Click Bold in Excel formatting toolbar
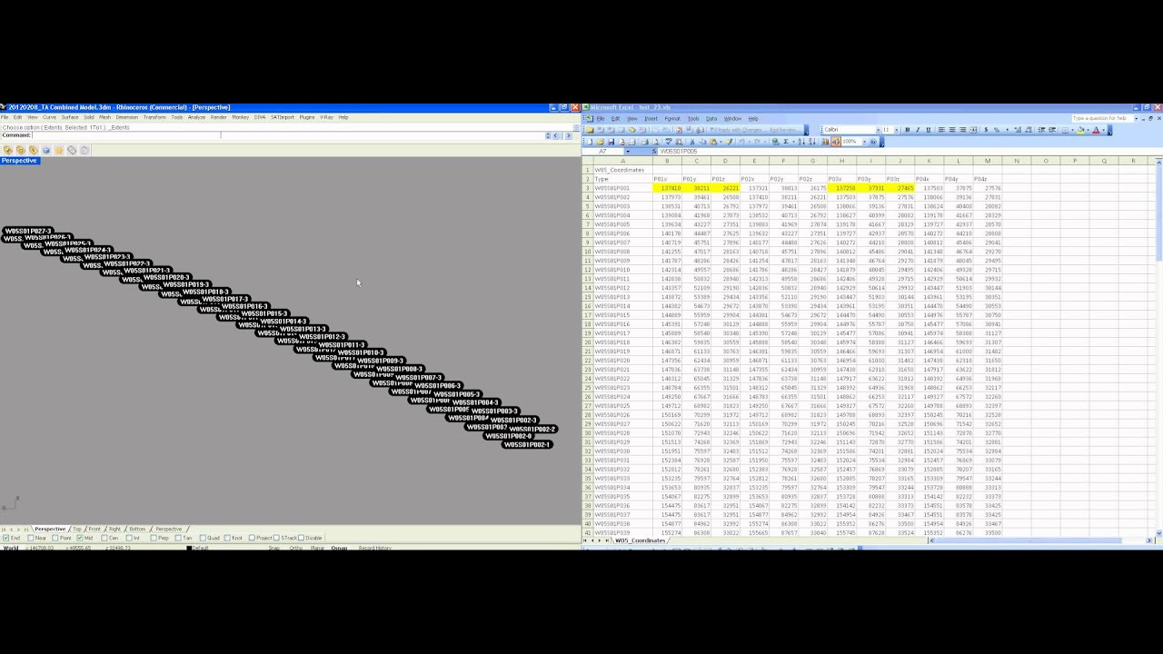Viewport: 1163px width, 654px height. 908,130
